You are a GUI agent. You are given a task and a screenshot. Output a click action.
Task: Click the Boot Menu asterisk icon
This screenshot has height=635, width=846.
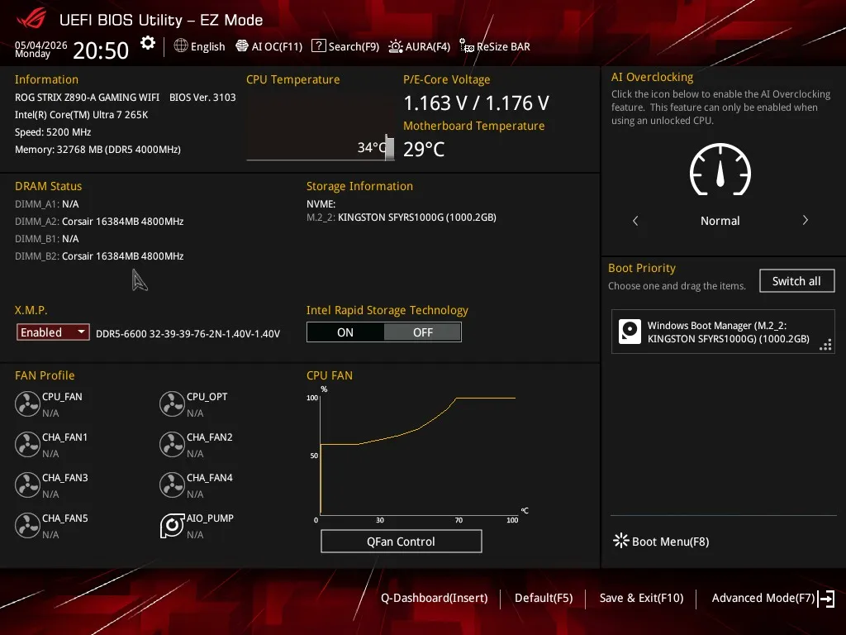(621, 541)
